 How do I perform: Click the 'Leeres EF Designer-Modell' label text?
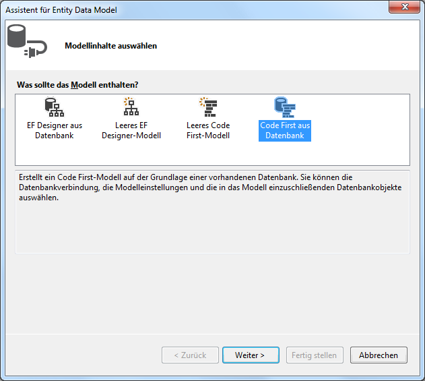point(131,130)
